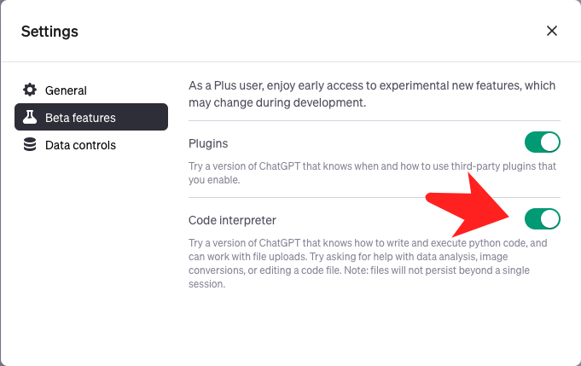
Task: Click the python code description paragraph
Action: tap(368, 264)
